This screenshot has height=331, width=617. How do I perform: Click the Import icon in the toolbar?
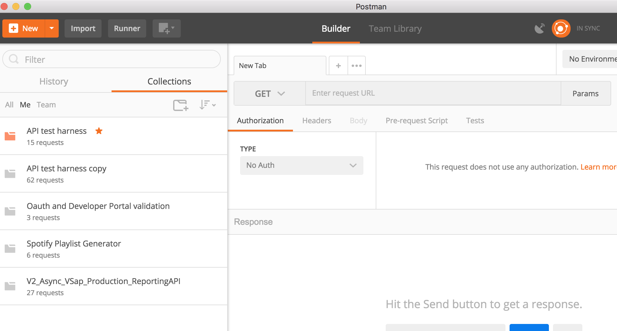[x=83, y=28]
